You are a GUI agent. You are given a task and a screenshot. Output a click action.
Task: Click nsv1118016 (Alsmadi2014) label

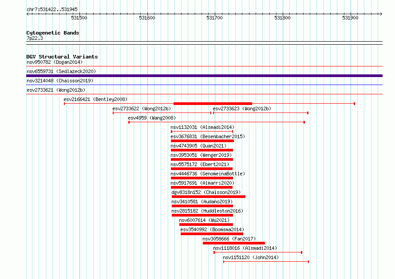tap(245, 248)
